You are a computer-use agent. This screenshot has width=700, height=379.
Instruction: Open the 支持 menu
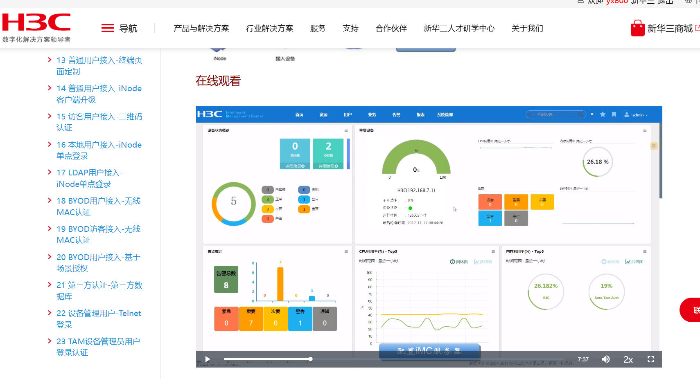pyautogui.click(x=350, y=28)
